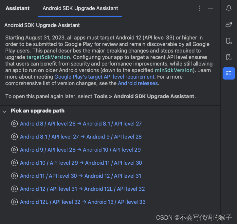Click the play icon for Android 12L to 13
This screenshot has height=224, width=237.
(14, 202)
